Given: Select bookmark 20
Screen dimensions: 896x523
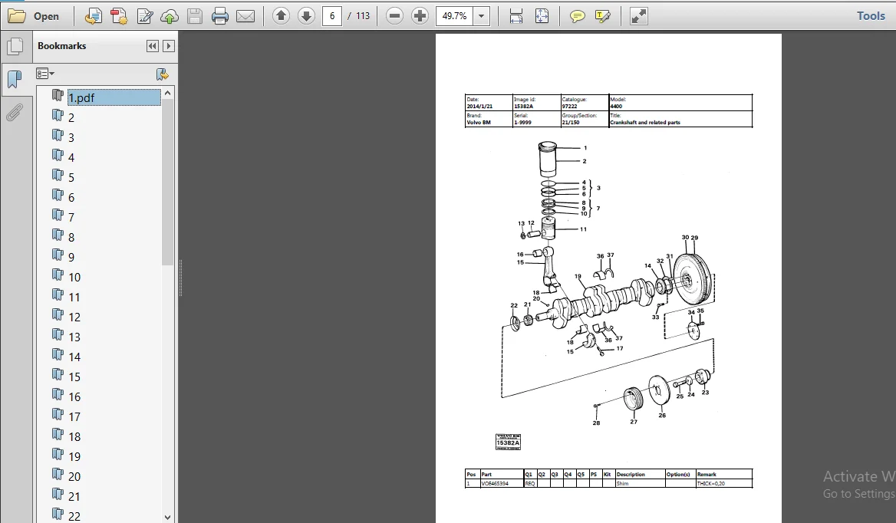Looking at the screenshot, I should point(74,477).
